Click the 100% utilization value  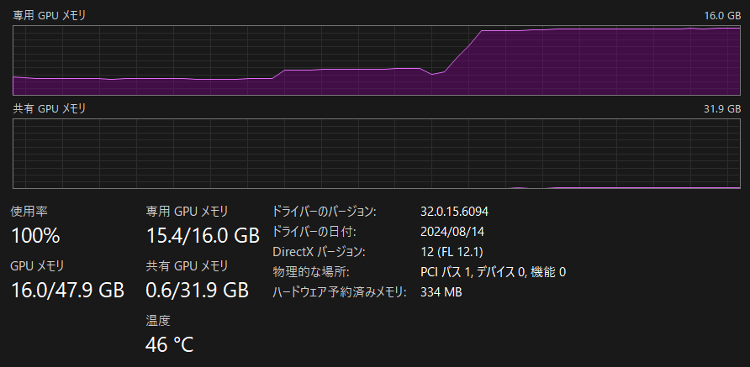(x=35, y=235)
